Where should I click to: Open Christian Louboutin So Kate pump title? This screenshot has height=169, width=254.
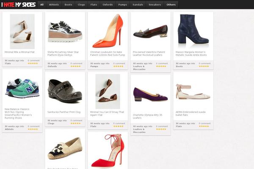pos(108,54)
